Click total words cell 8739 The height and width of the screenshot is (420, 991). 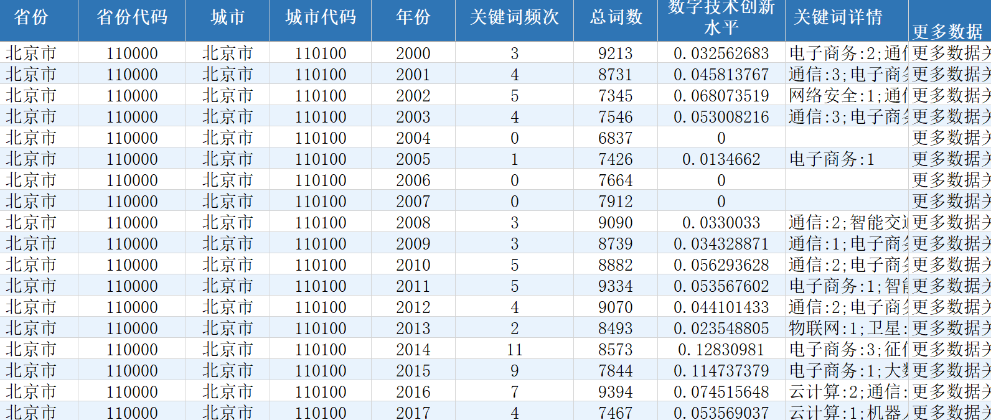[x=616, y=244]
